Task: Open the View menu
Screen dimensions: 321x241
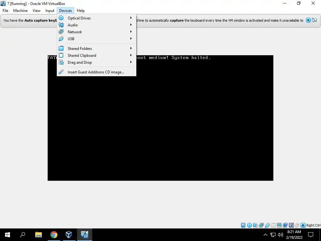Action: coord(36,11)
